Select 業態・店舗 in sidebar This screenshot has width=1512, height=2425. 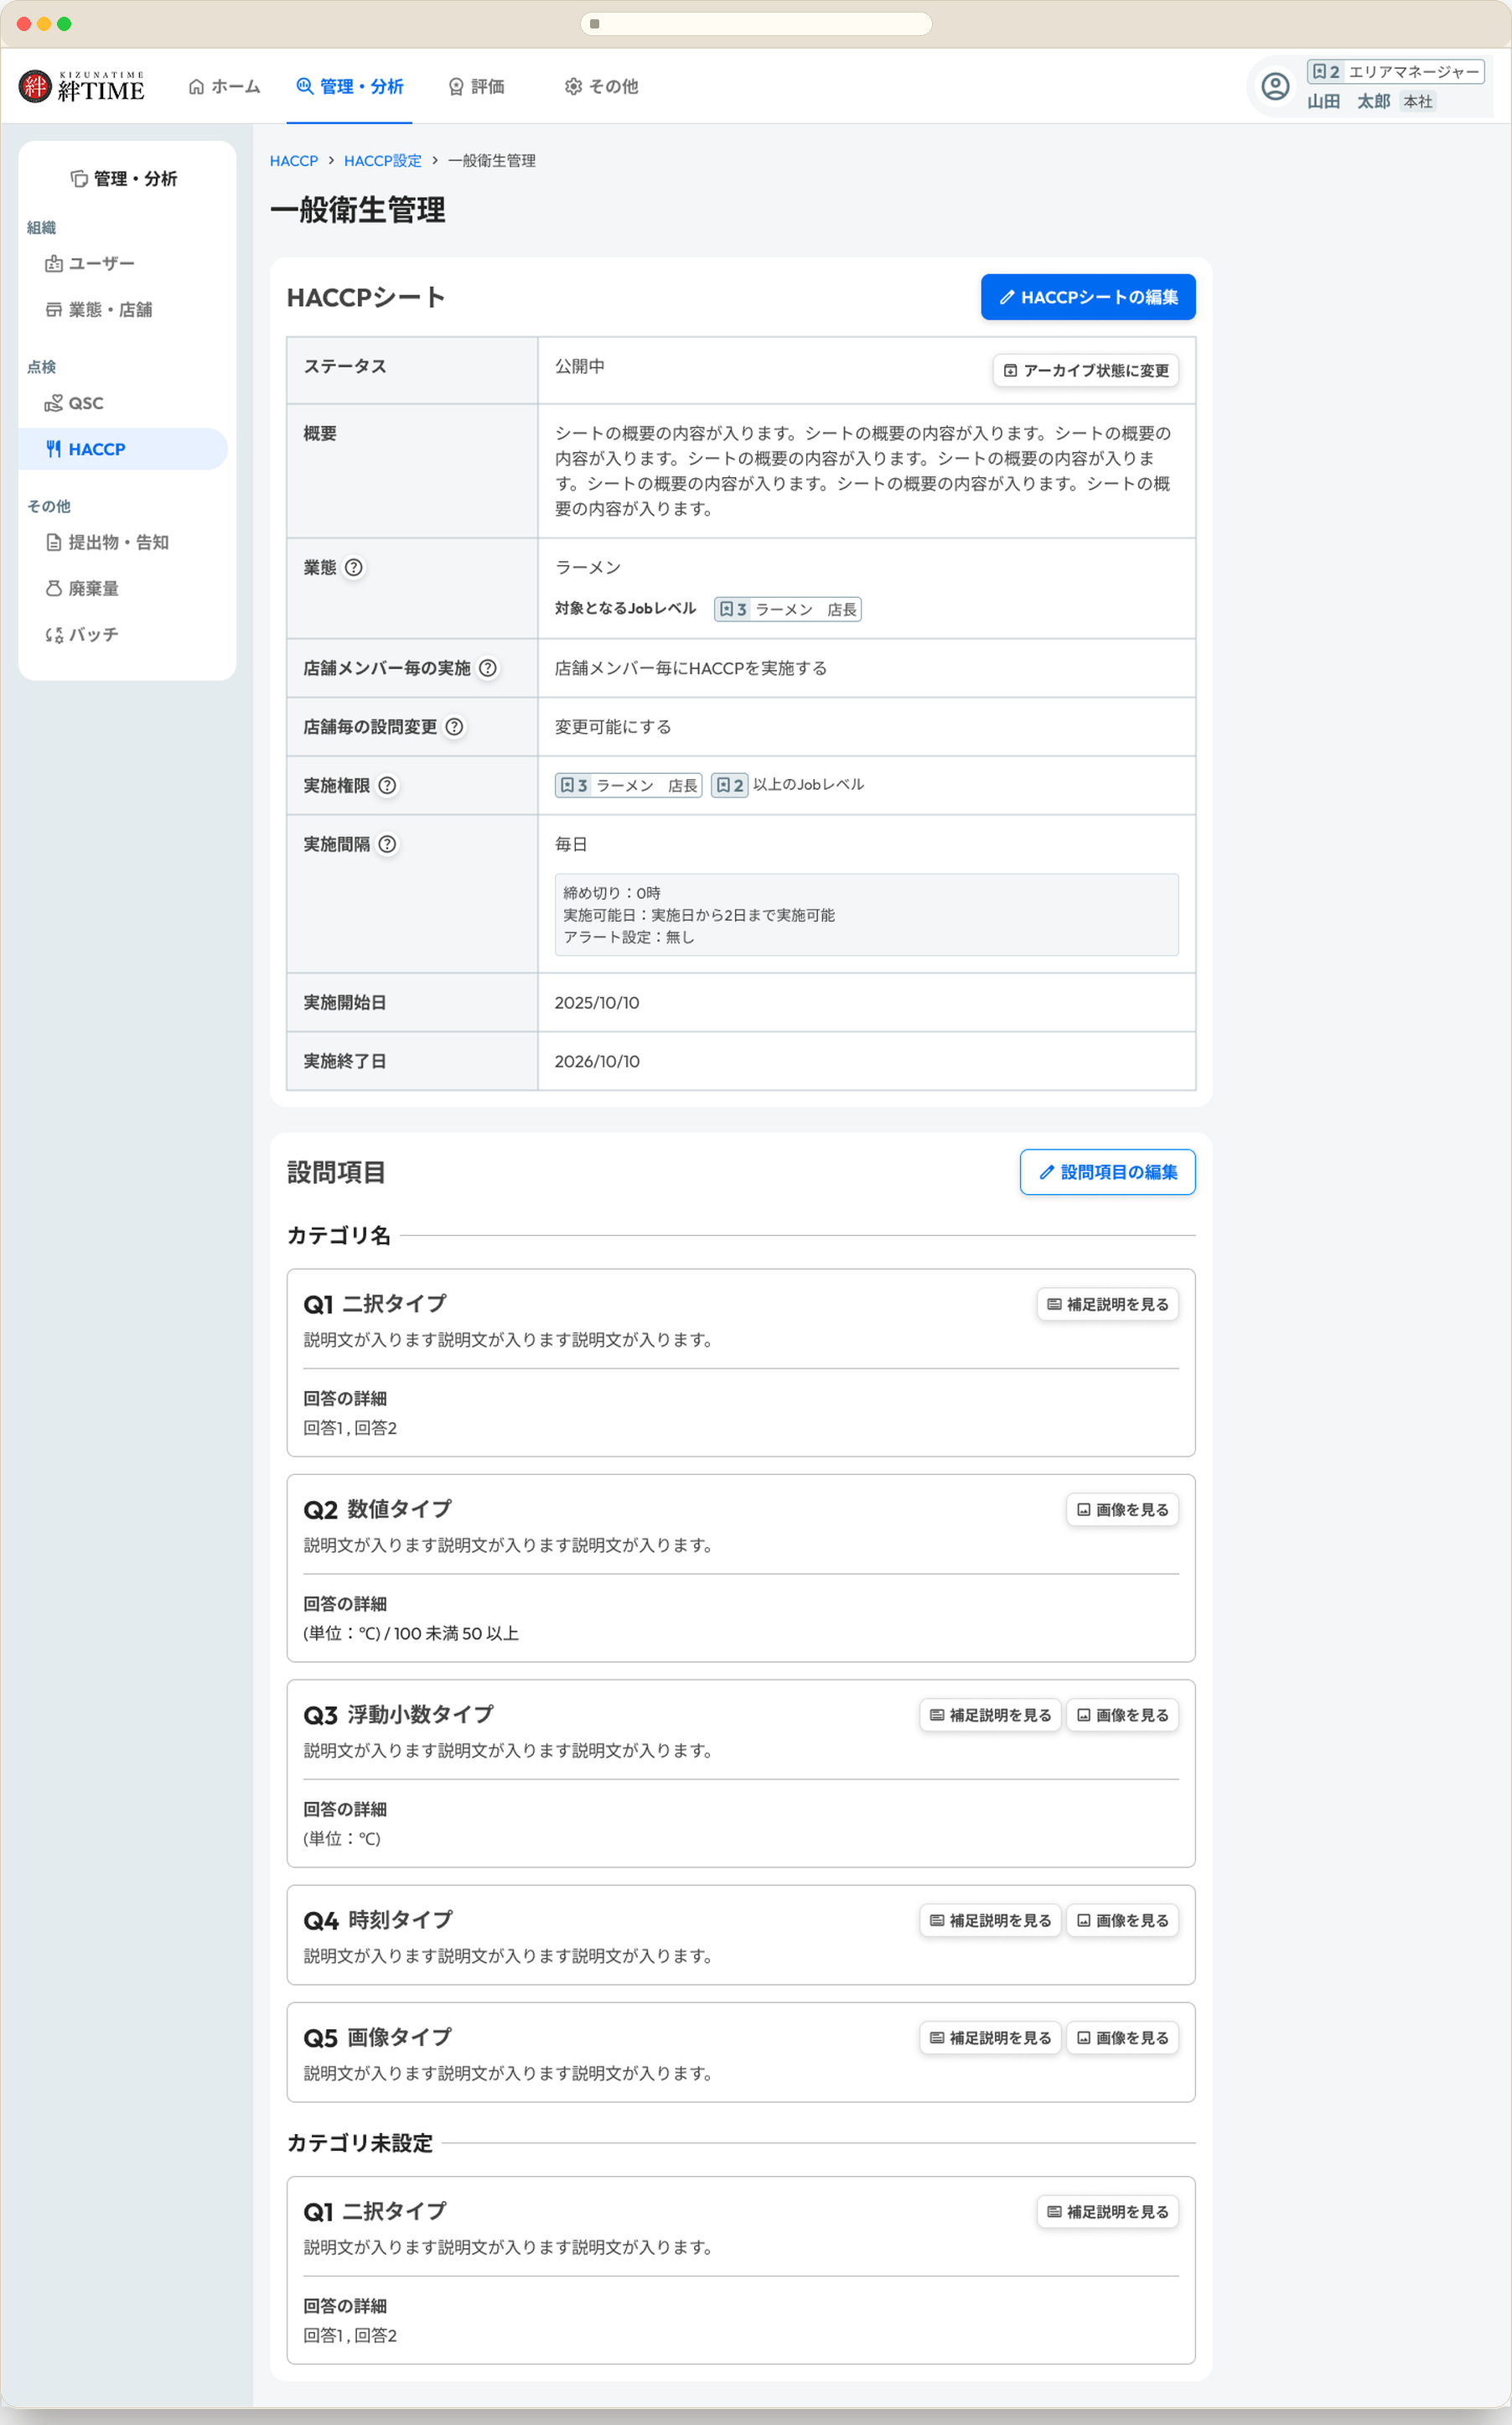pos(123,310)
